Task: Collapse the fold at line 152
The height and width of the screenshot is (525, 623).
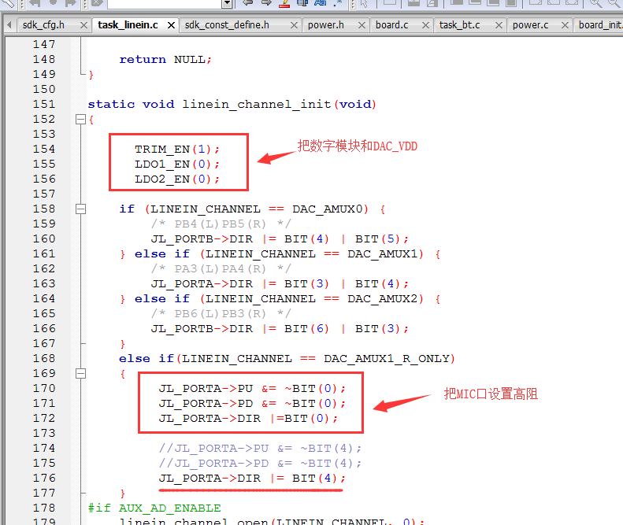Action: pyautogui.click(x=80, y=119)
